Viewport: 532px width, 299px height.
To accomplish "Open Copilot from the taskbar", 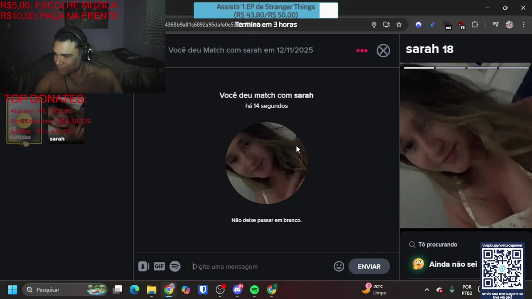I will click(186, 289).
